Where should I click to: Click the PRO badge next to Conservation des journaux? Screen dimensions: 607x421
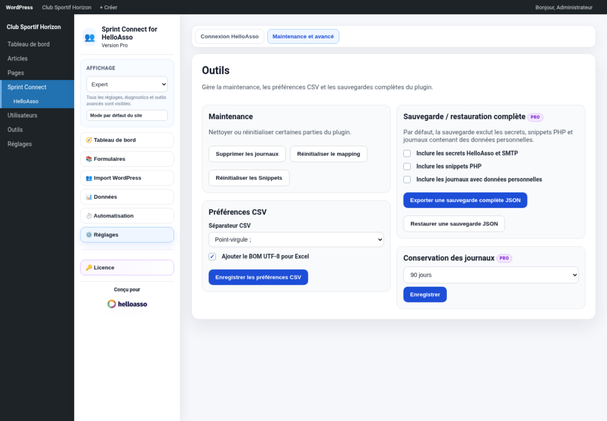pos(504,258)
